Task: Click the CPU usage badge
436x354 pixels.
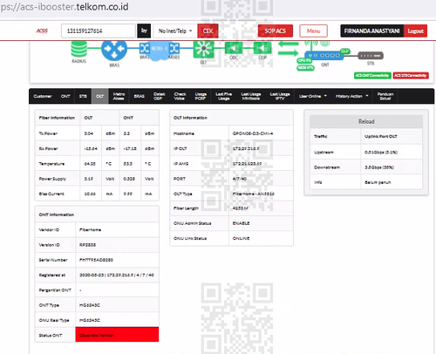Action: 304,60
